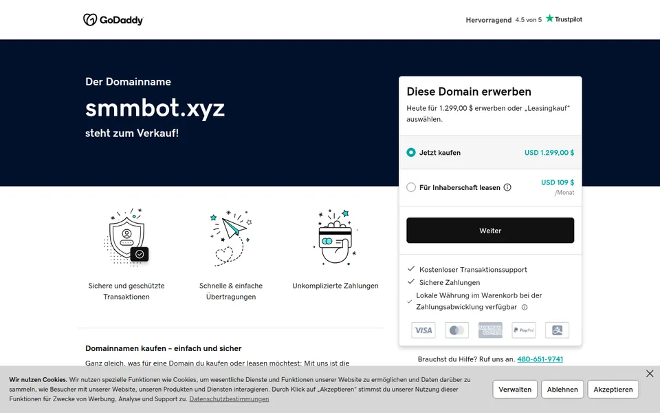Select Für Inhaberschaft leasen radio option
This screenshot has height=413, width=660.
pyautogui.click(x=411, y=187)
